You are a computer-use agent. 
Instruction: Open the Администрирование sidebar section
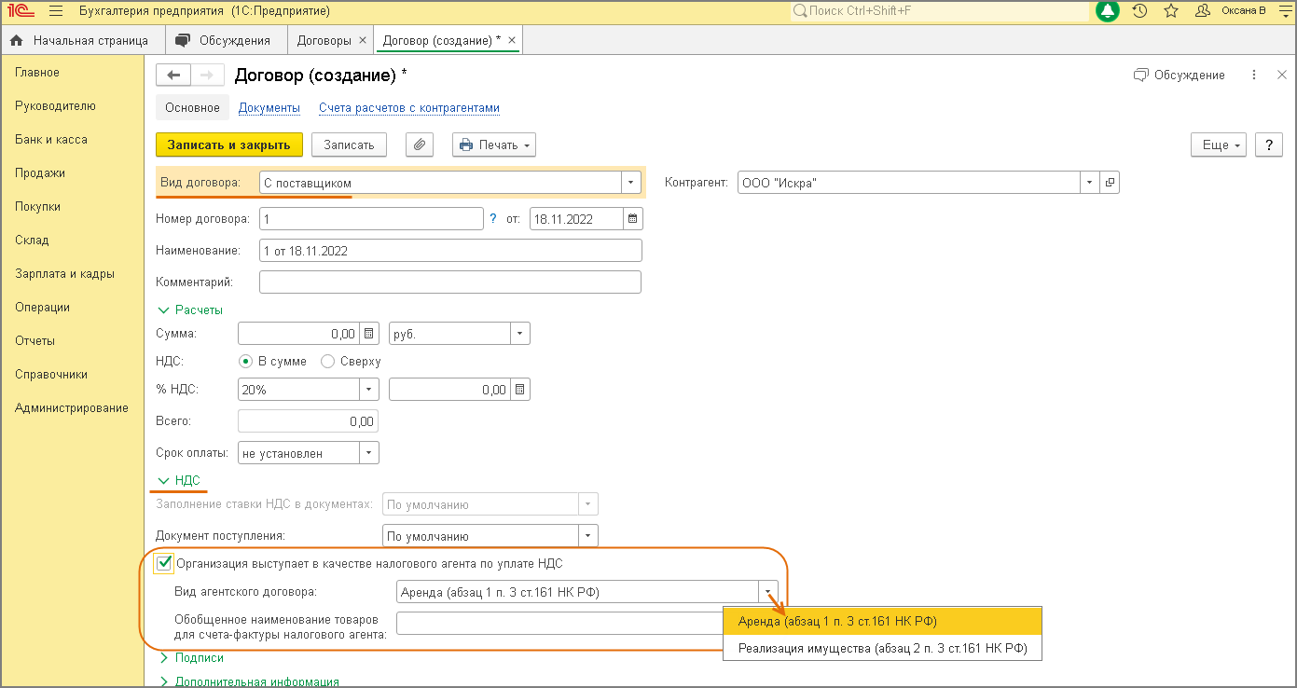click(72, 408)
